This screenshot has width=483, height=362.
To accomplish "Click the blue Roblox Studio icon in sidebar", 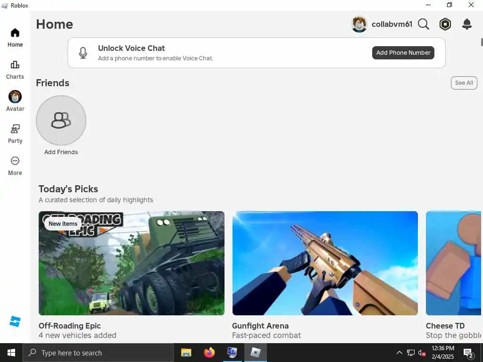I will (15, 321).
